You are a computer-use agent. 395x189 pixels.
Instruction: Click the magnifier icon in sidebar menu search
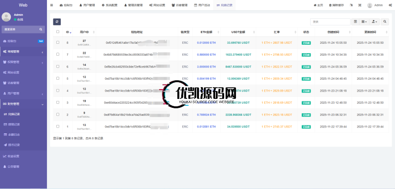tap(41, 30)
